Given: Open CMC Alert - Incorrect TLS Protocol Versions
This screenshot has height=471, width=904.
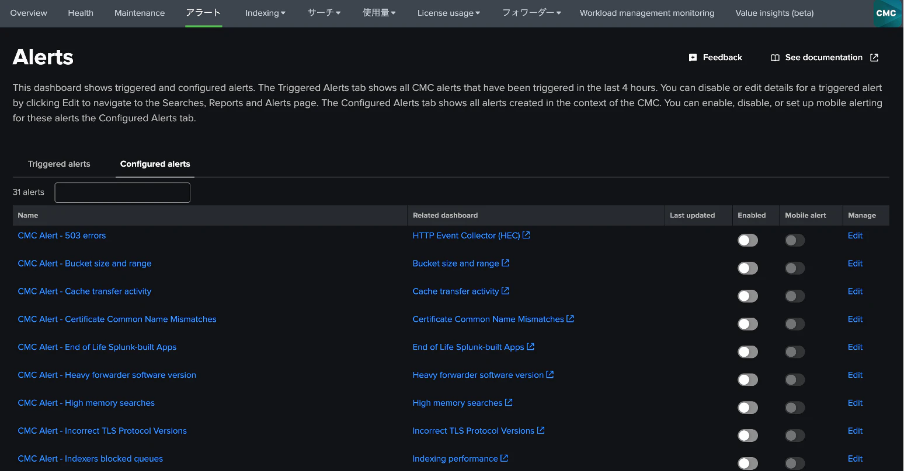Looking at the screenshot, I should 102,431.
